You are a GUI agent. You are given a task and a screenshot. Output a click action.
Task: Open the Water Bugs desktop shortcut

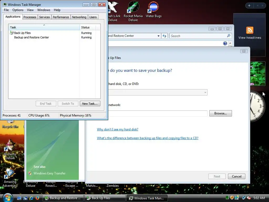coord(153,10)
